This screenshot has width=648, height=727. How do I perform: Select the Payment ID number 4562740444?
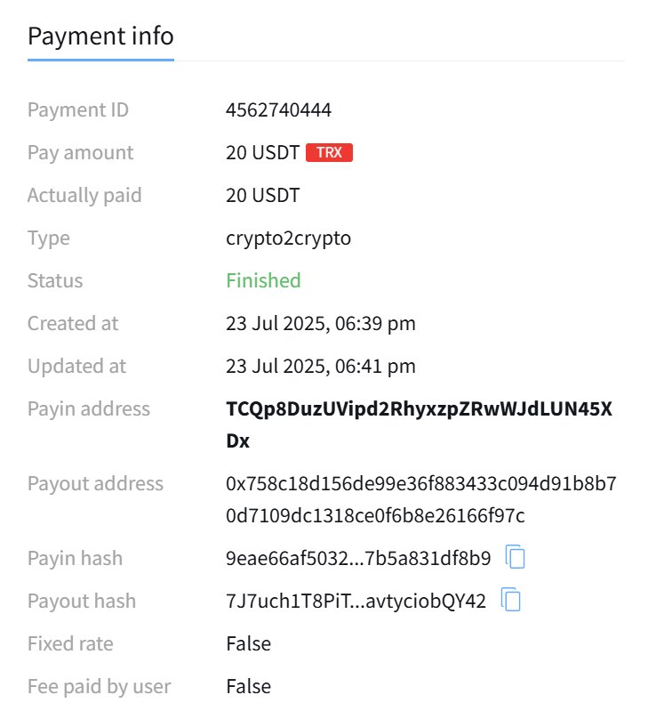tap(279, 109)
